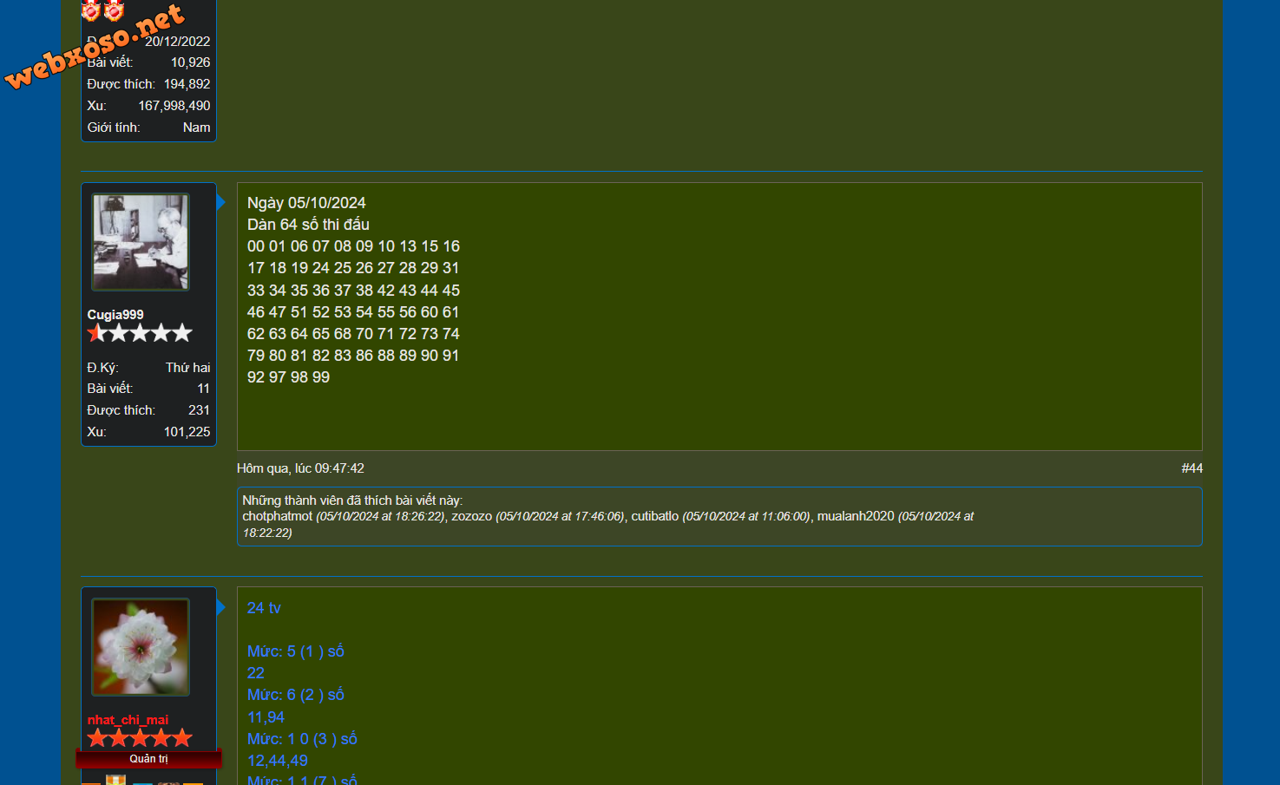
Task: Click the Quản trị admin banner
Action: tap(148, 759)
